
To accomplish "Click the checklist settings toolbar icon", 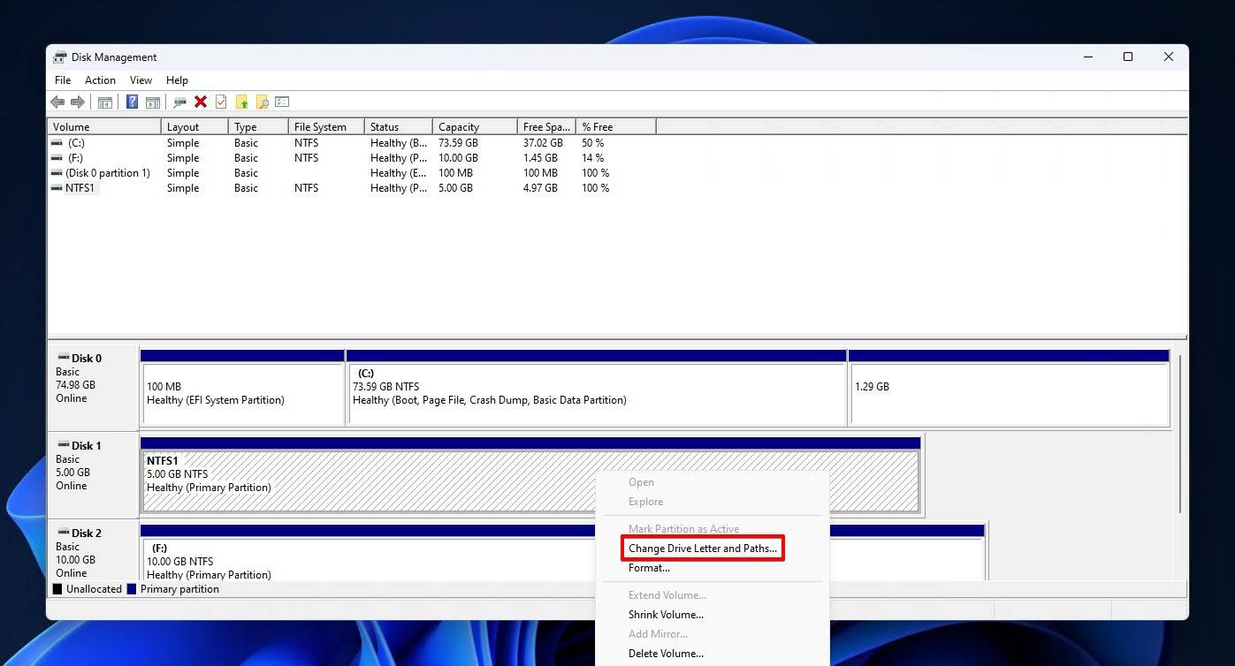I will point(283,102).
